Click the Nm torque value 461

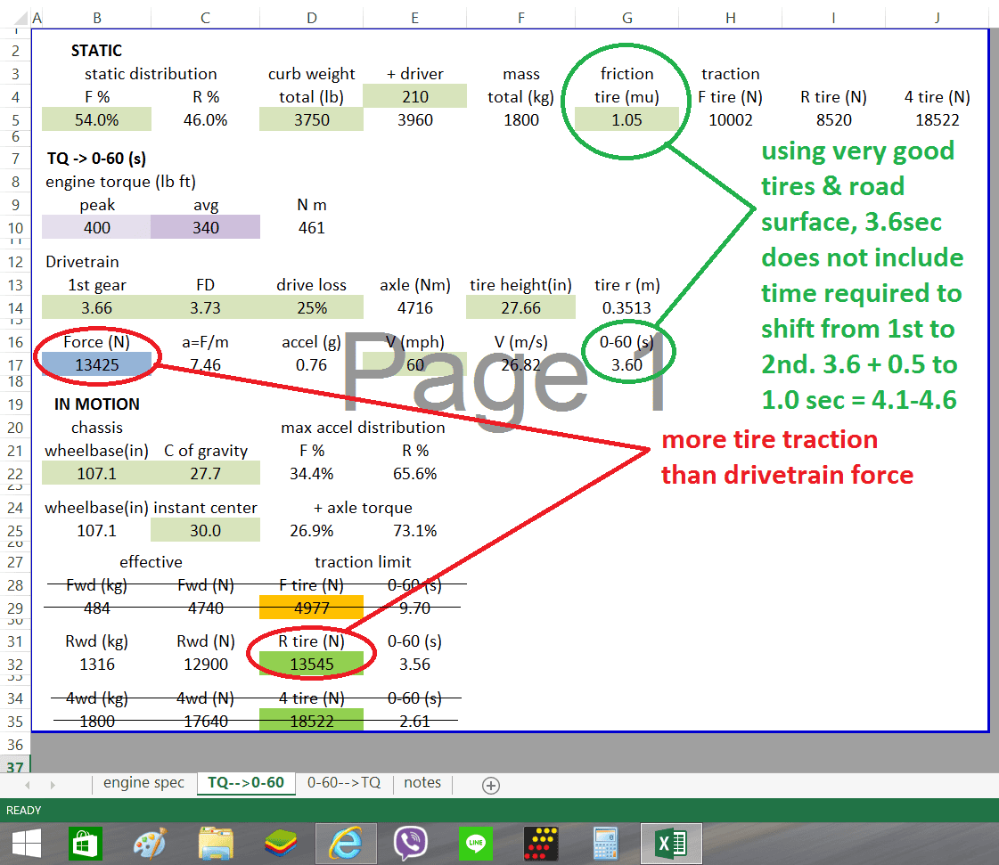pyautogui.click(x=312, y=227)
